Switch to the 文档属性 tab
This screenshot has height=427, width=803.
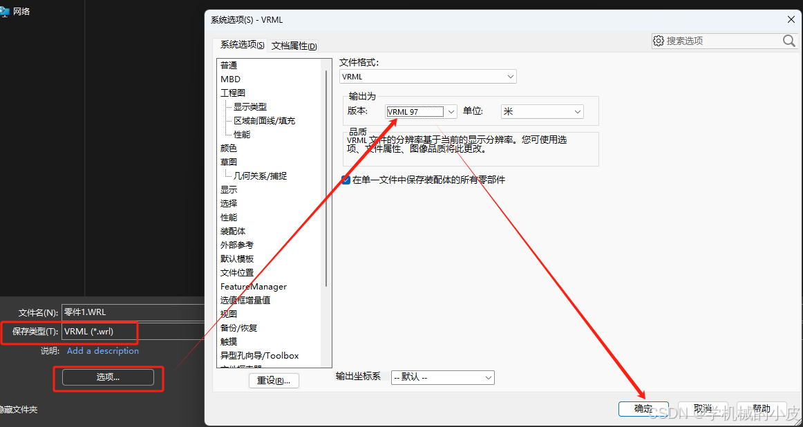[294, 46]
